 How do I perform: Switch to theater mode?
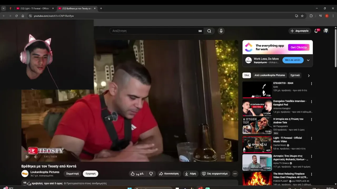223,157
